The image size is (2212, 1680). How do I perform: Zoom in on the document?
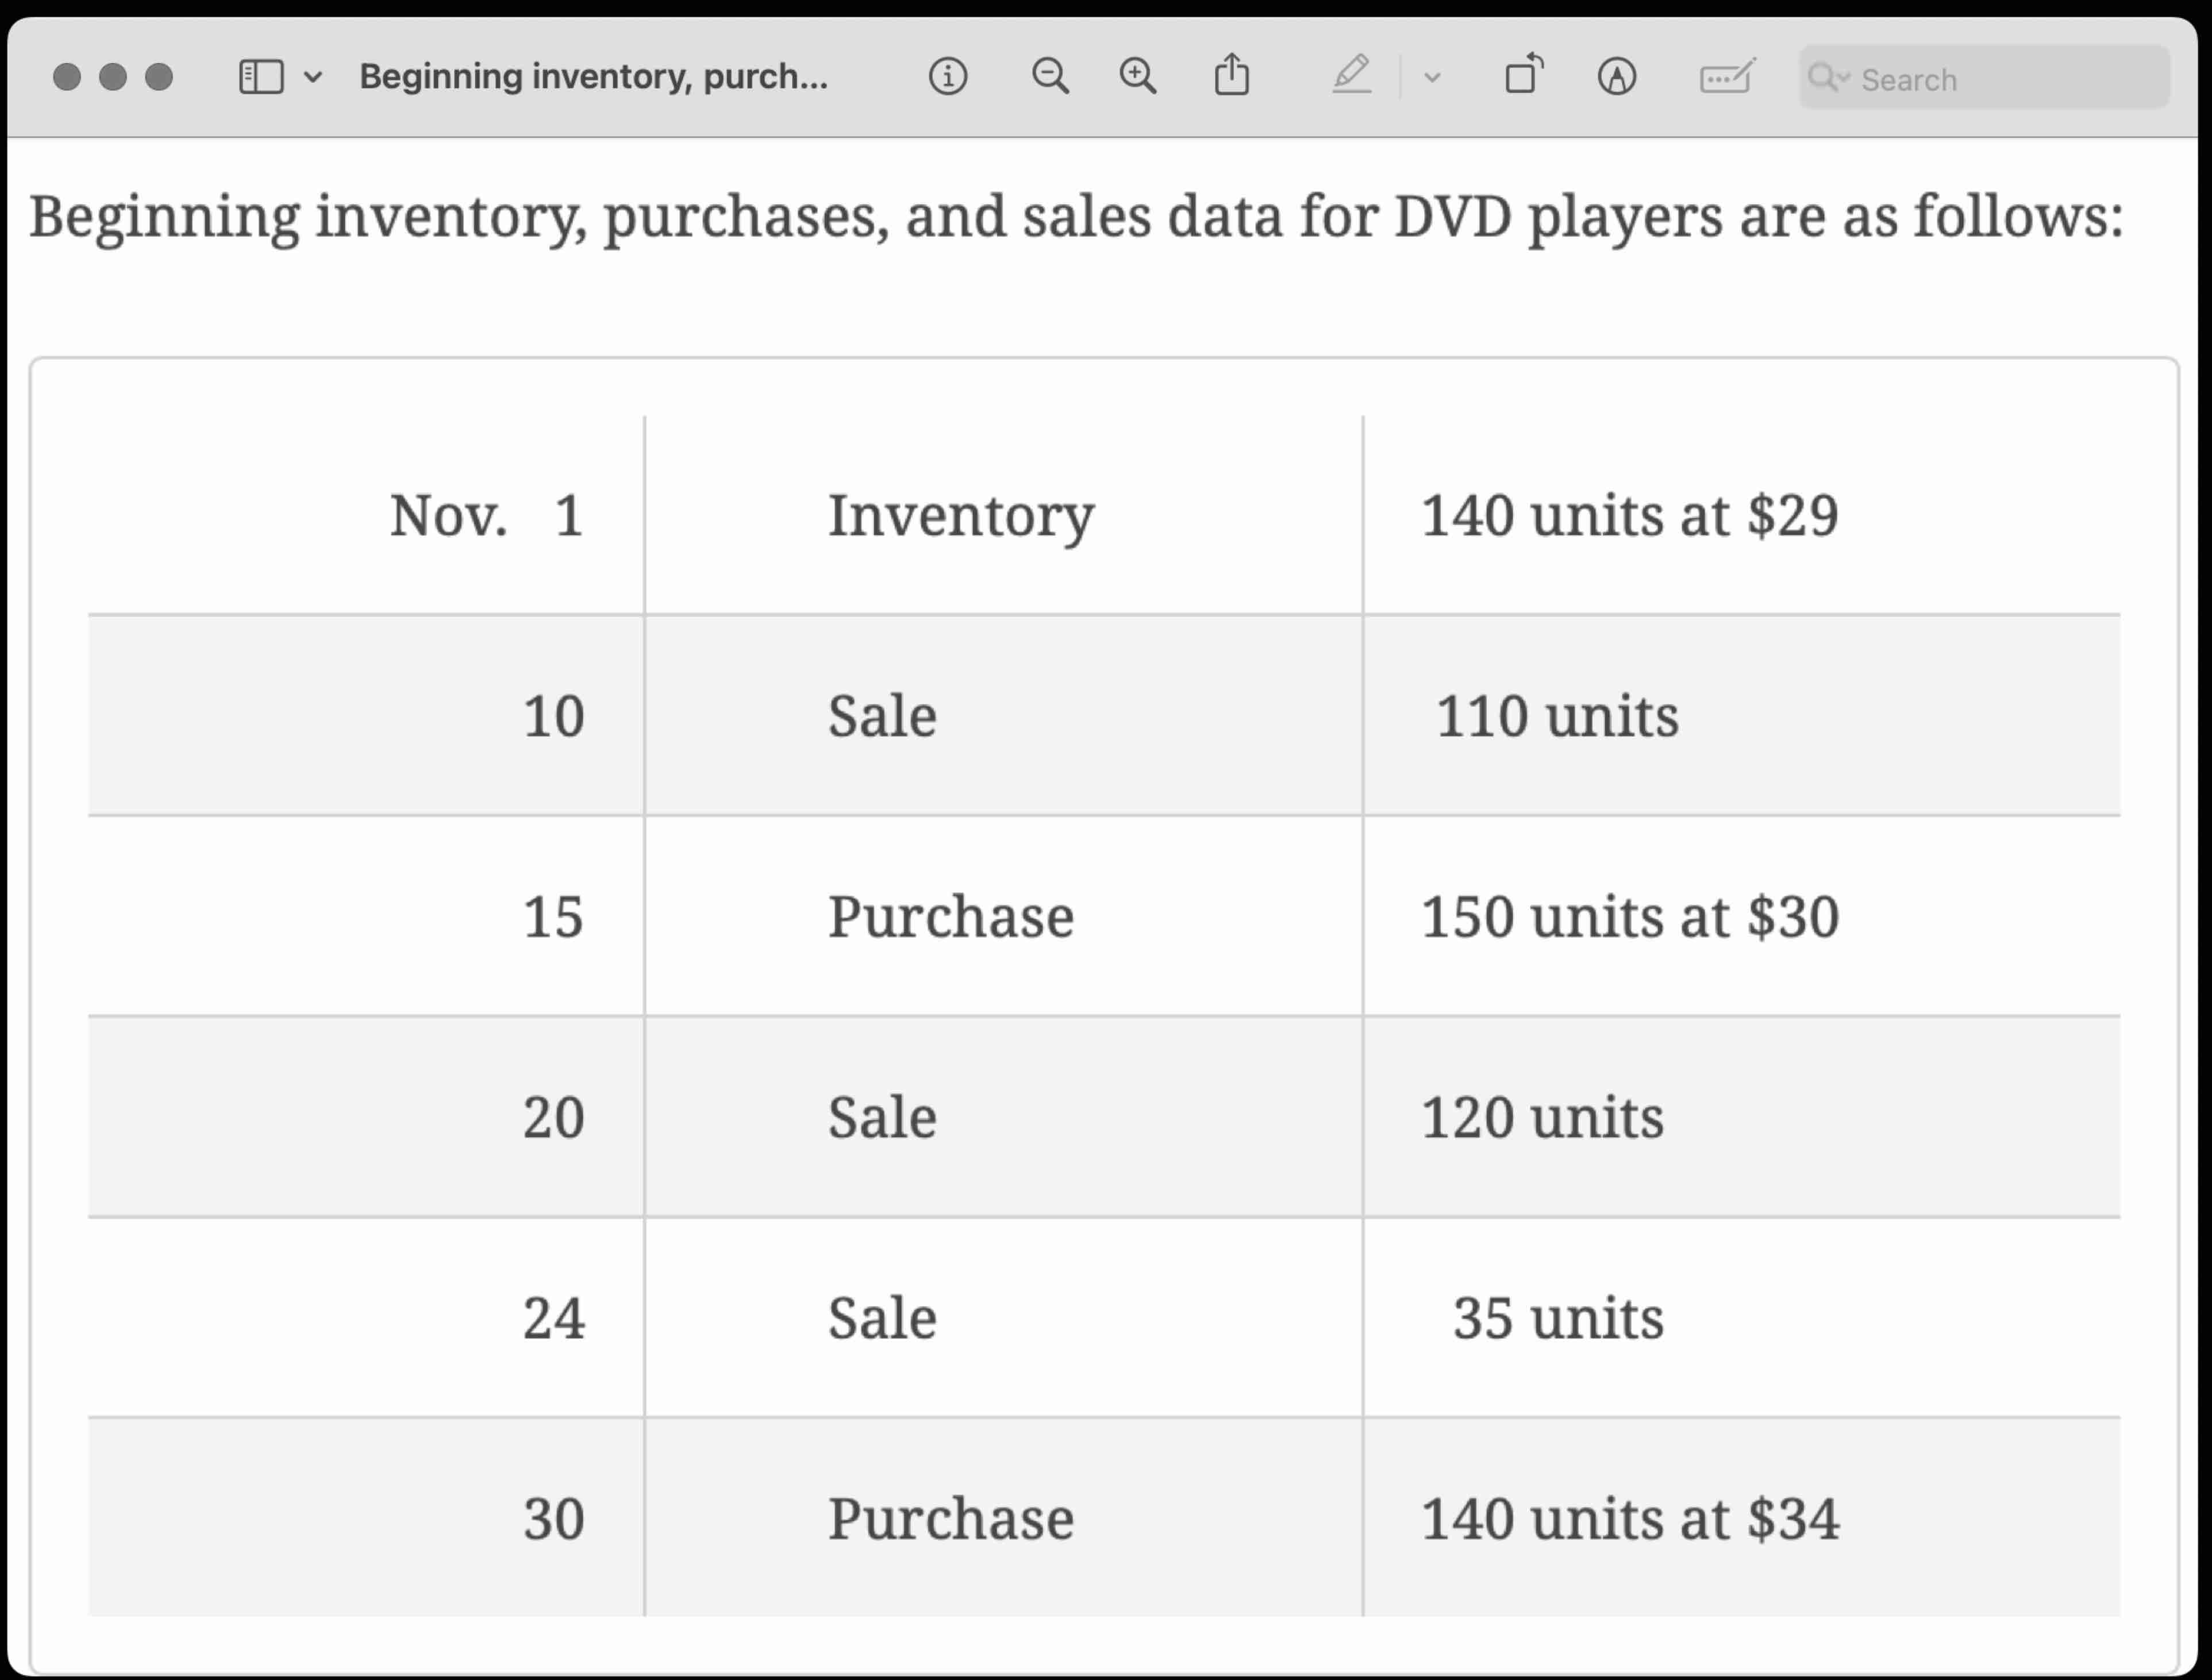1139,76
